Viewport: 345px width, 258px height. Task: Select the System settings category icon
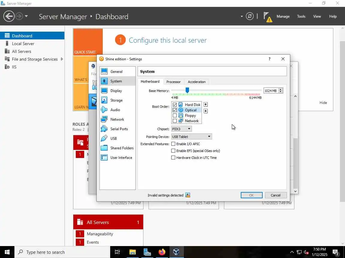click(x=104, y=81)
